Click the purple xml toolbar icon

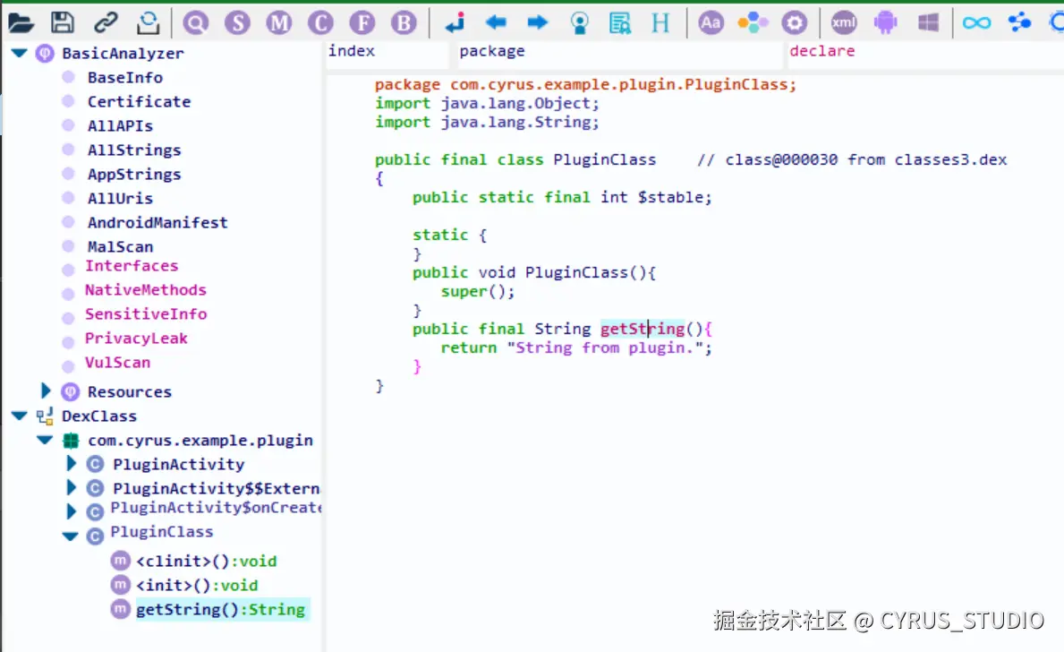[x=844, y=23]
